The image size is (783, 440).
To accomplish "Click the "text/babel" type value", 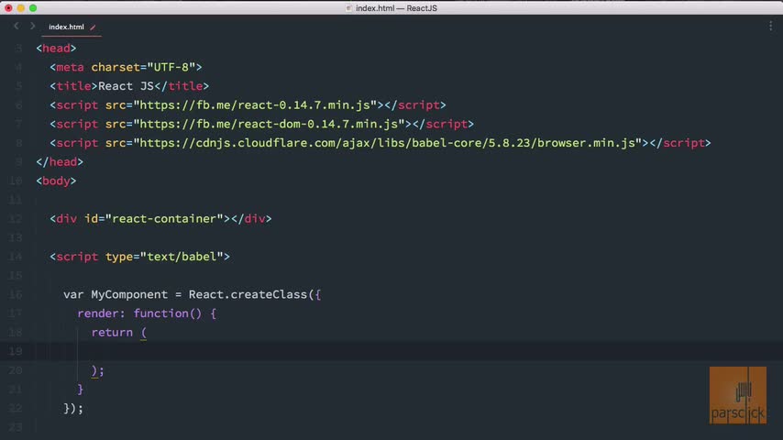I will pyautogui.click(x=182, y=257).
